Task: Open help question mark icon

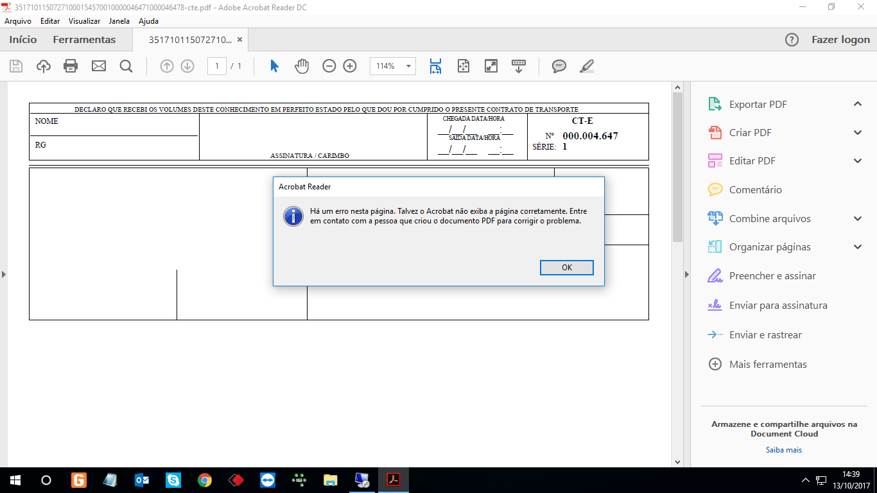Action: (792, 40)
